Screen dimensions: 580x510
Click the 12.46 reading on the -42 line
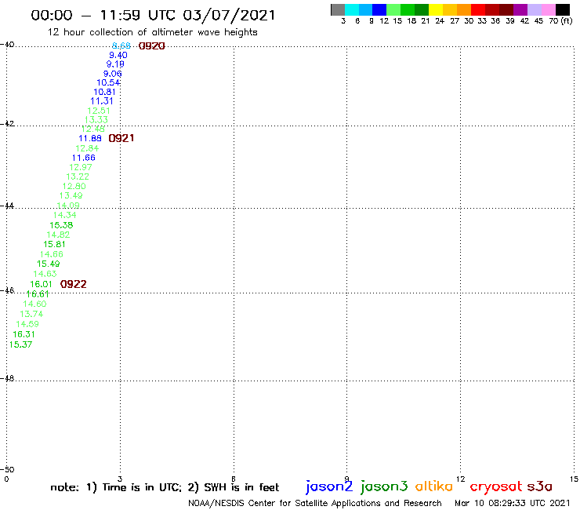92,129
